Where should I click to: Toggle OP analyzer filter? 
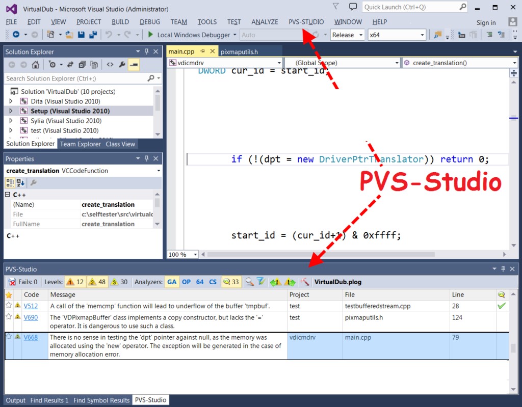[x=186, y=282]
